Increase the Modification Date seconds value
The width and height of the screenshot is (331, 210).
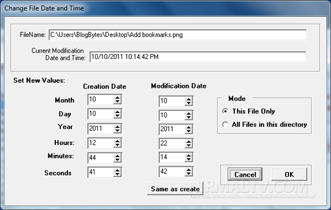point(188,169)
